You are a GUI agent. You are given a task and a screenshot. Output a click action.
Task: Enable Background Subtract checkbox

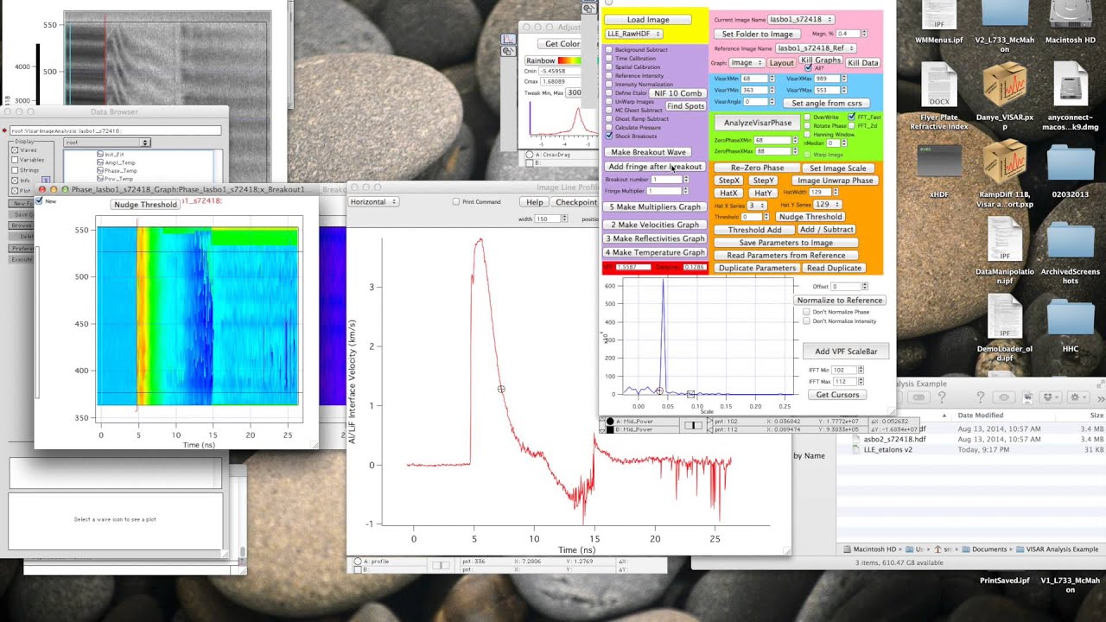point(609,50)
